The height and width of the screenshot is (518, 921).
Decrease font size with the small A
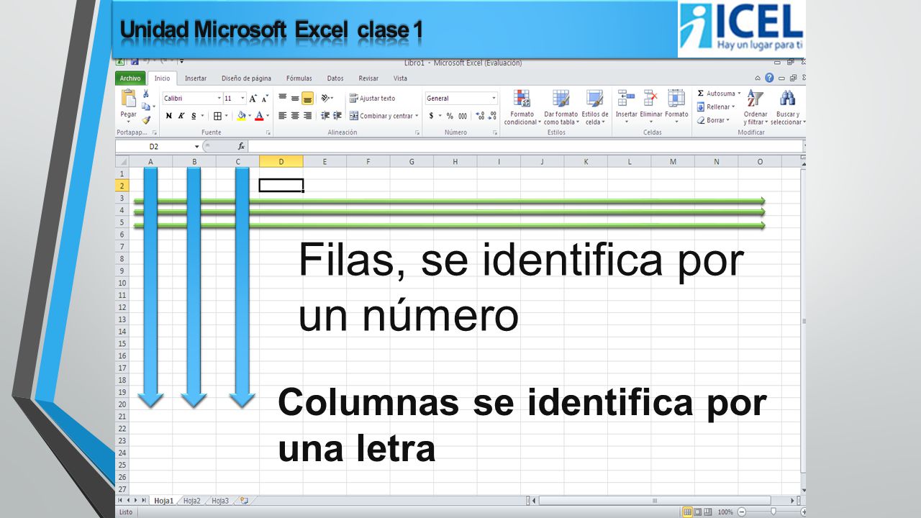click(264, 99)
